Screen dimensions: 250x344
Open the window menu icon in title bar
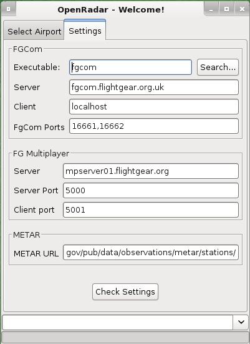click(x=8, y=9)
